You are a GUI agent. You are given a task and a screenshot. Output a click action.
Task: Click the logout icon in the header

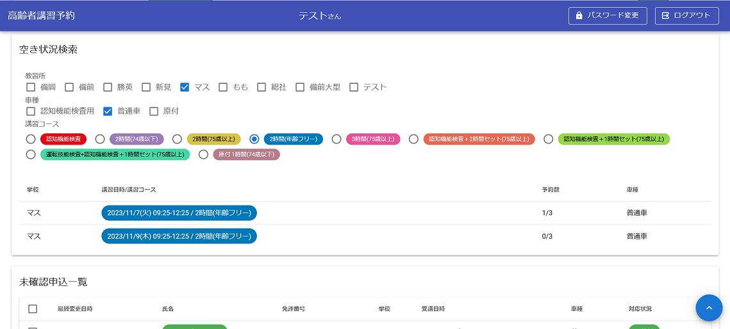click(x=665, y=15)
